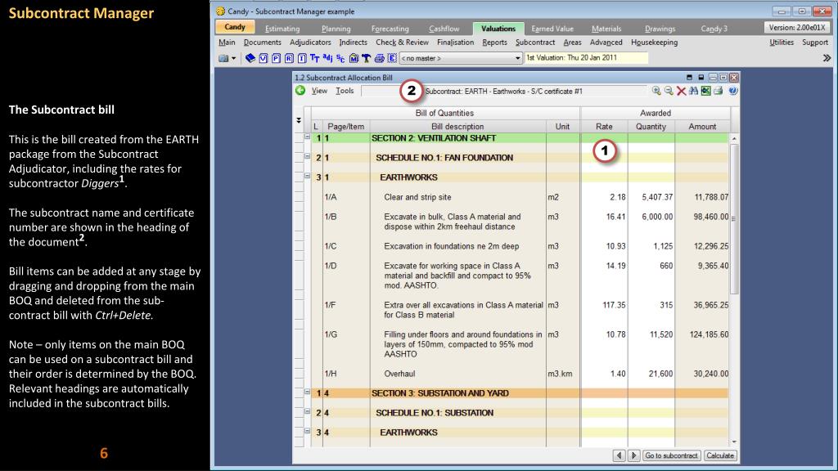The width and height of the screenshot is (838, 471).
Task: Select the Clear and strip site row
Action: point(512,197)
